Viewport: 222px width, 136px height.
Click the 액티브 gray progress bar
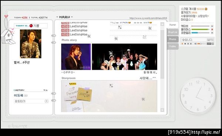tap(200, 26)
